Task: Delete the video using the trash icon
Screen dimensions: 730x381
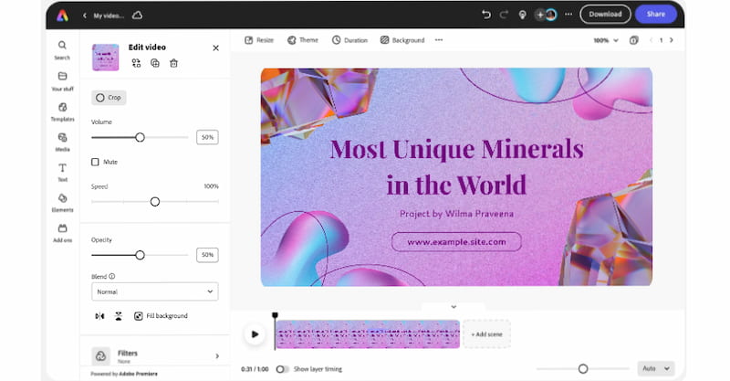Action: pyautogui.click(x=173, y=63)
